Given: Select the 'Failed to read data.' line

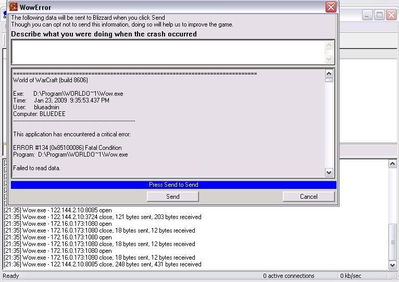Looking at the screenshot, I should (x=36, y=168).
